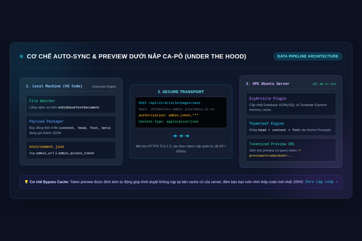Click the Thymeleaf Engine heading

(266, 124)
